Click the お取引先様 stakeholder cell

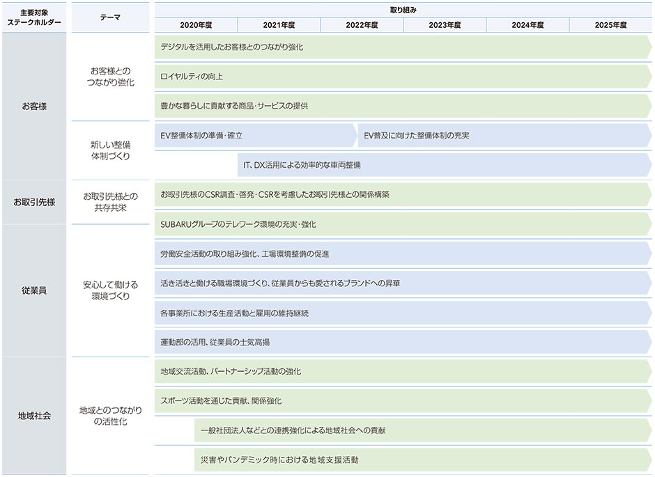(x=34, y=203)
